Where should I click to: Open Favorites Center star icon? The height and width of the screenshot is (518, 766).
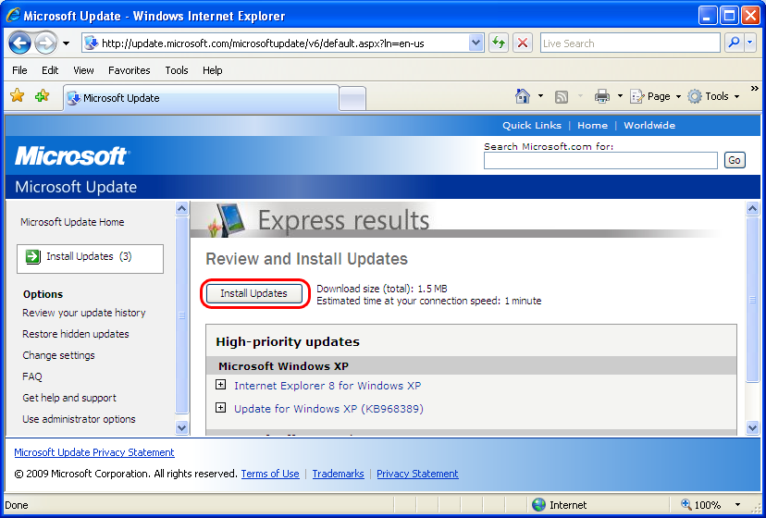coord(18,96)
